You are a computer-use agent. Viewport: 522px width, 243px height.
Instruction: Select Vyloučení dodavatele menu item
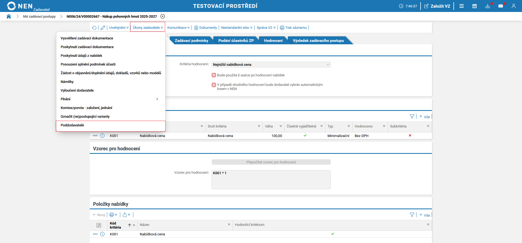point(111,91)
